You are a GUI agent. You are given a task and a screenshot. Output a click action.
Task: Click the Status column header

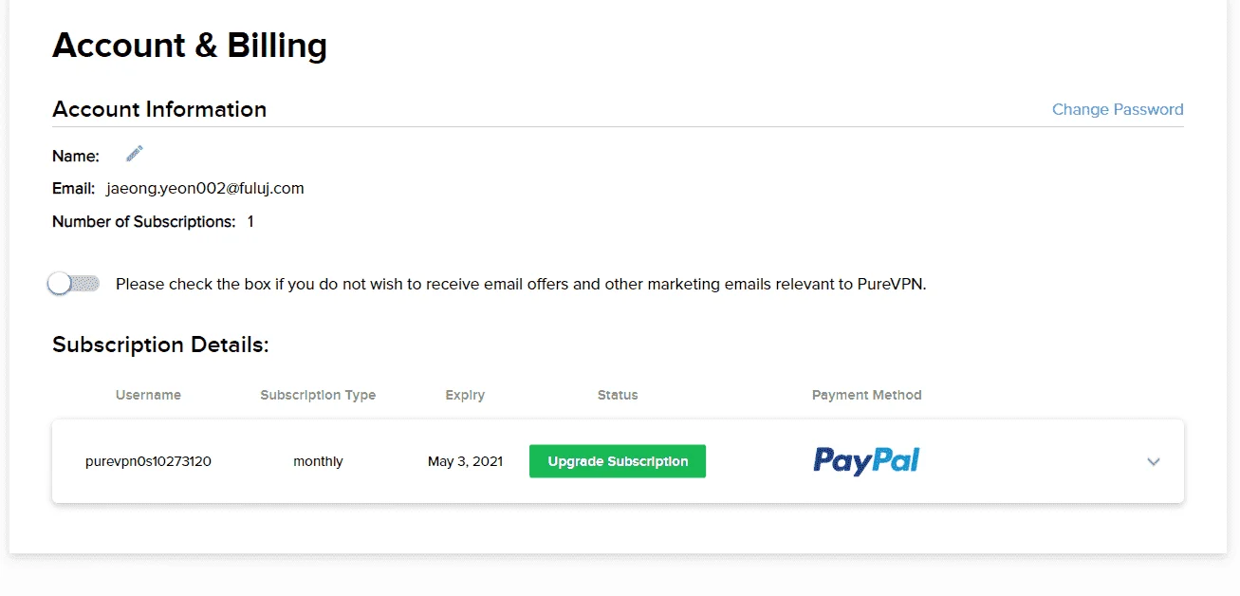(618, 395)
